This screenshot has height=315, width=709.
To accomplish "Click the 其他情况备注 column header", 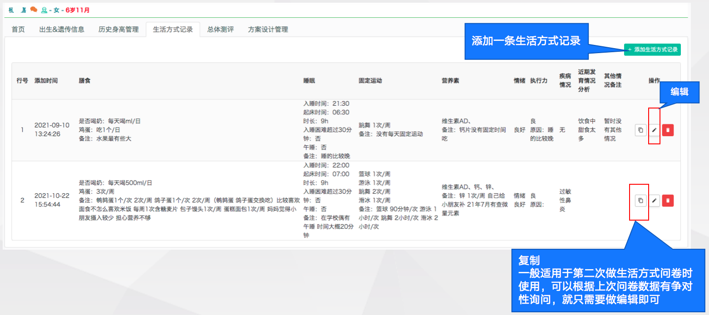I will 612,80.
